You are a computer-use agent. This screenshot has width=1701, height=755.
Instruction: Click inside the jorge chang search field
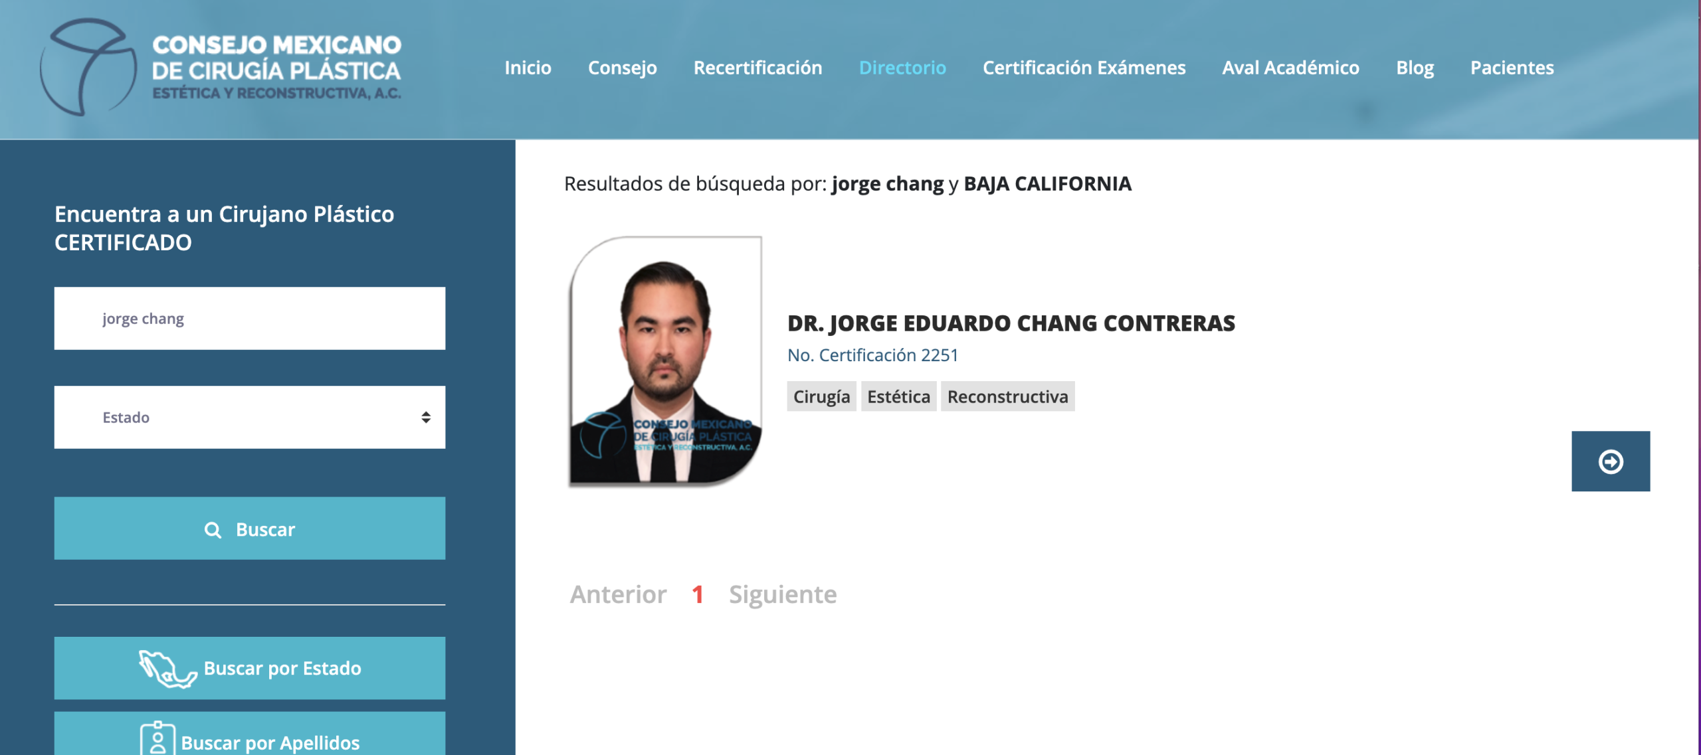249,318
